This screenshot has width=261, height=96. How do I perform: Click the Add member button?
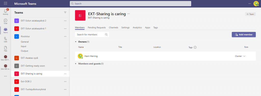pyautogui.click(x=244, y=34)
